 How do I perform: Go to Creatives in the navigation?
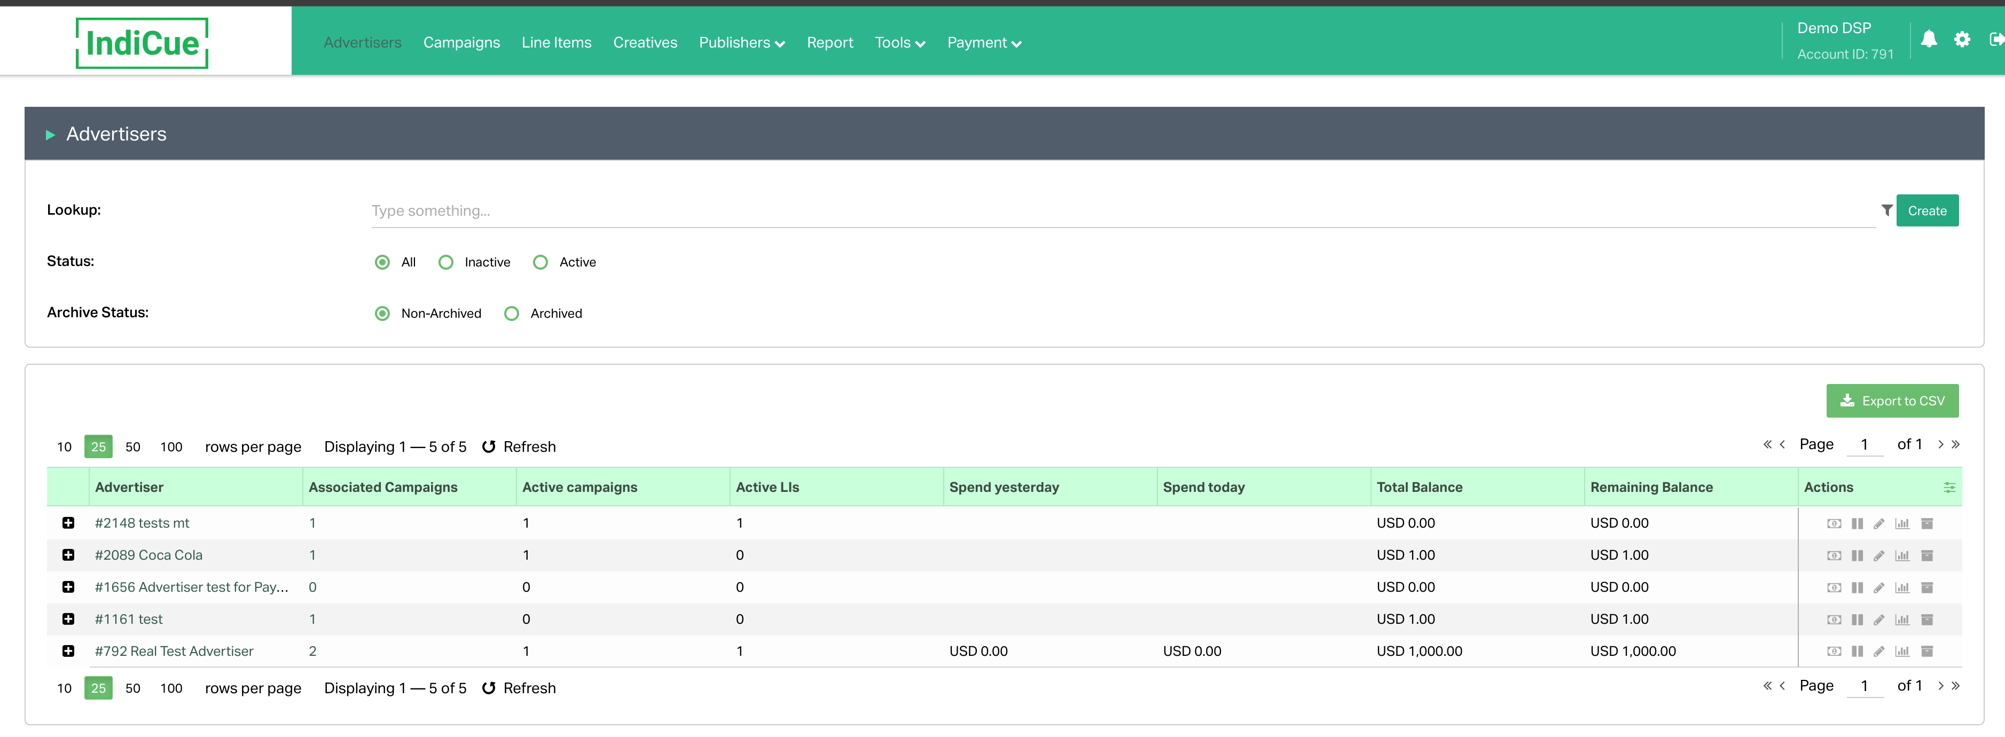pos(645,43)
